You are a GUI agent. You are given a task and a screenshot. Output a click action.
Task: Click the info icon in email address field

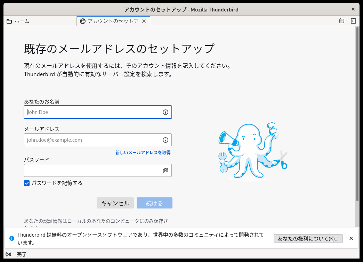click(165, 140)
